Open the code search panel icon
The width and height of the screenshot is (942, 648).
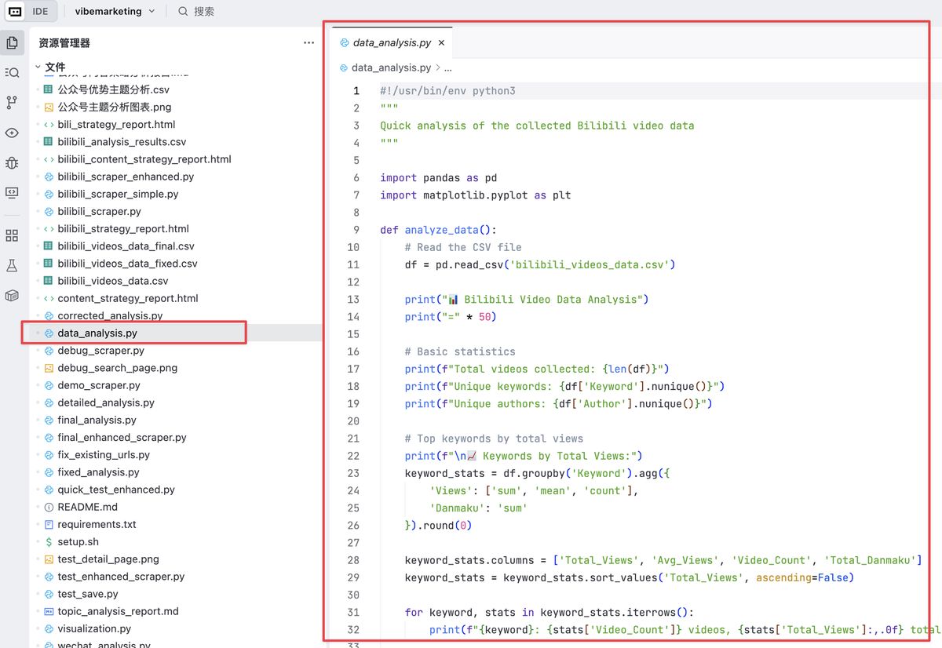(x=12, y=73)
